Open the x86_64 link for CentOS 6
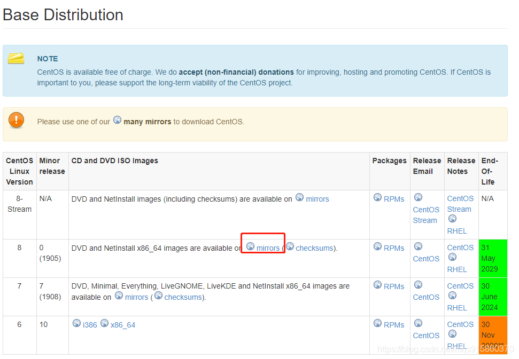This screenshot has width=519, height=359. click(x=123, y=325)
